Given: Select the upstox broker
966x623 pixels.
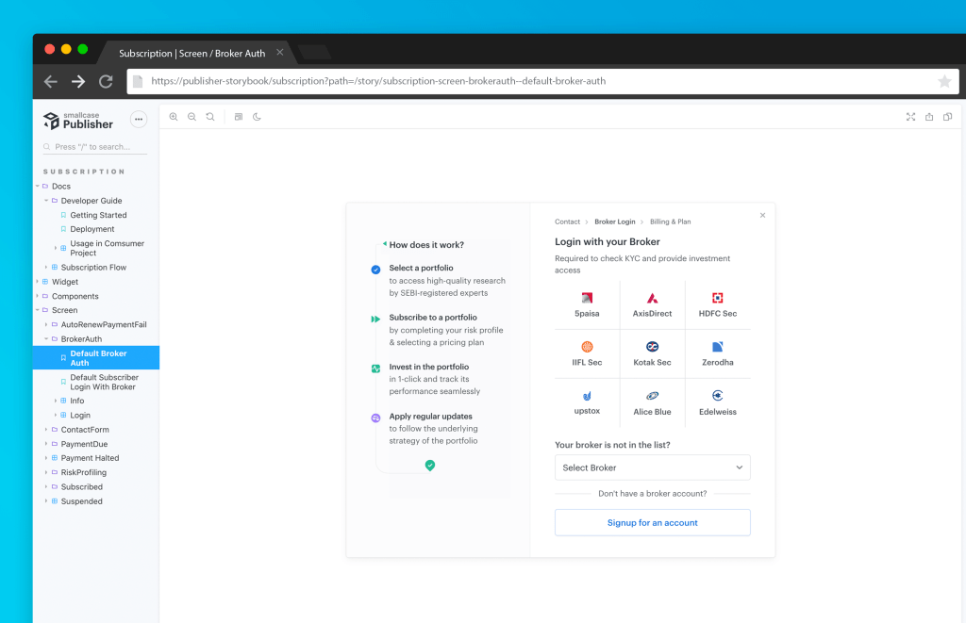Looking at the screenshot, I should 587,402.
